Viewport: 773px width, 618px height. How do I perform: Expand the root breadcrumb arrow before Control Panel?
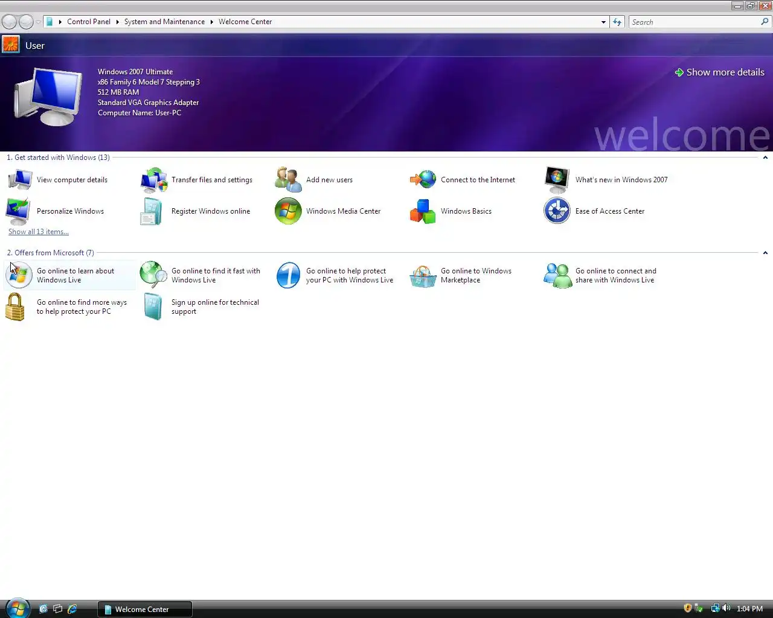pos(60,22)
